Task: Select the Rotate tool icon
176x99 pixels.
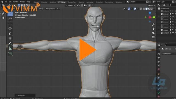Action: [10, 29]
